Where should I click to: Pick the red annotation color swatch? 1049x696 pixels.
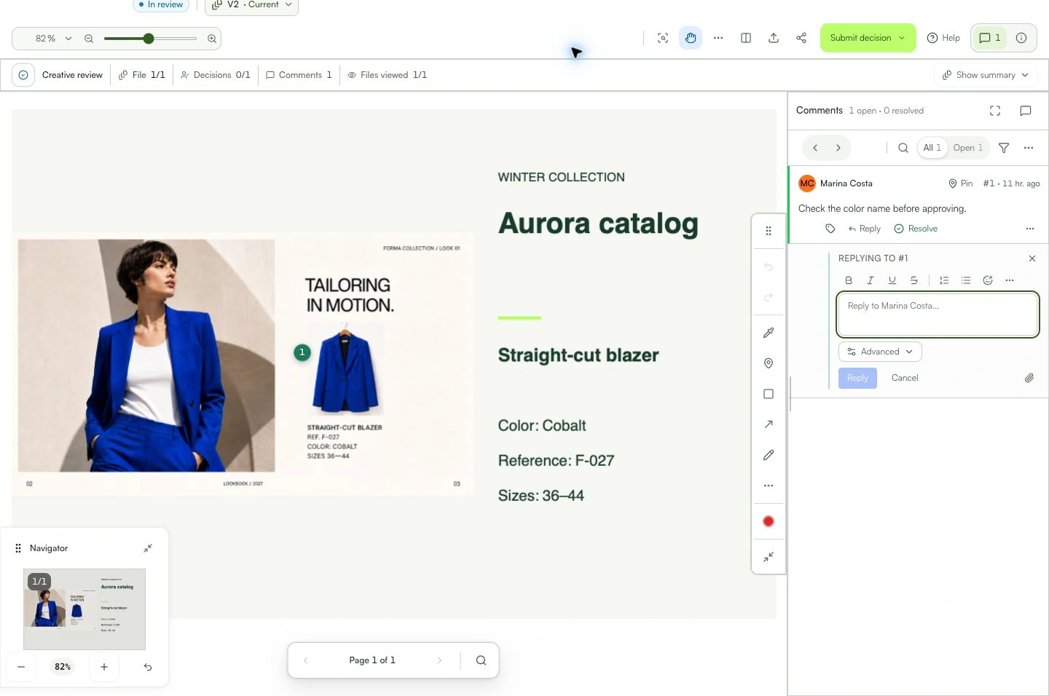(x=768, y=521)
